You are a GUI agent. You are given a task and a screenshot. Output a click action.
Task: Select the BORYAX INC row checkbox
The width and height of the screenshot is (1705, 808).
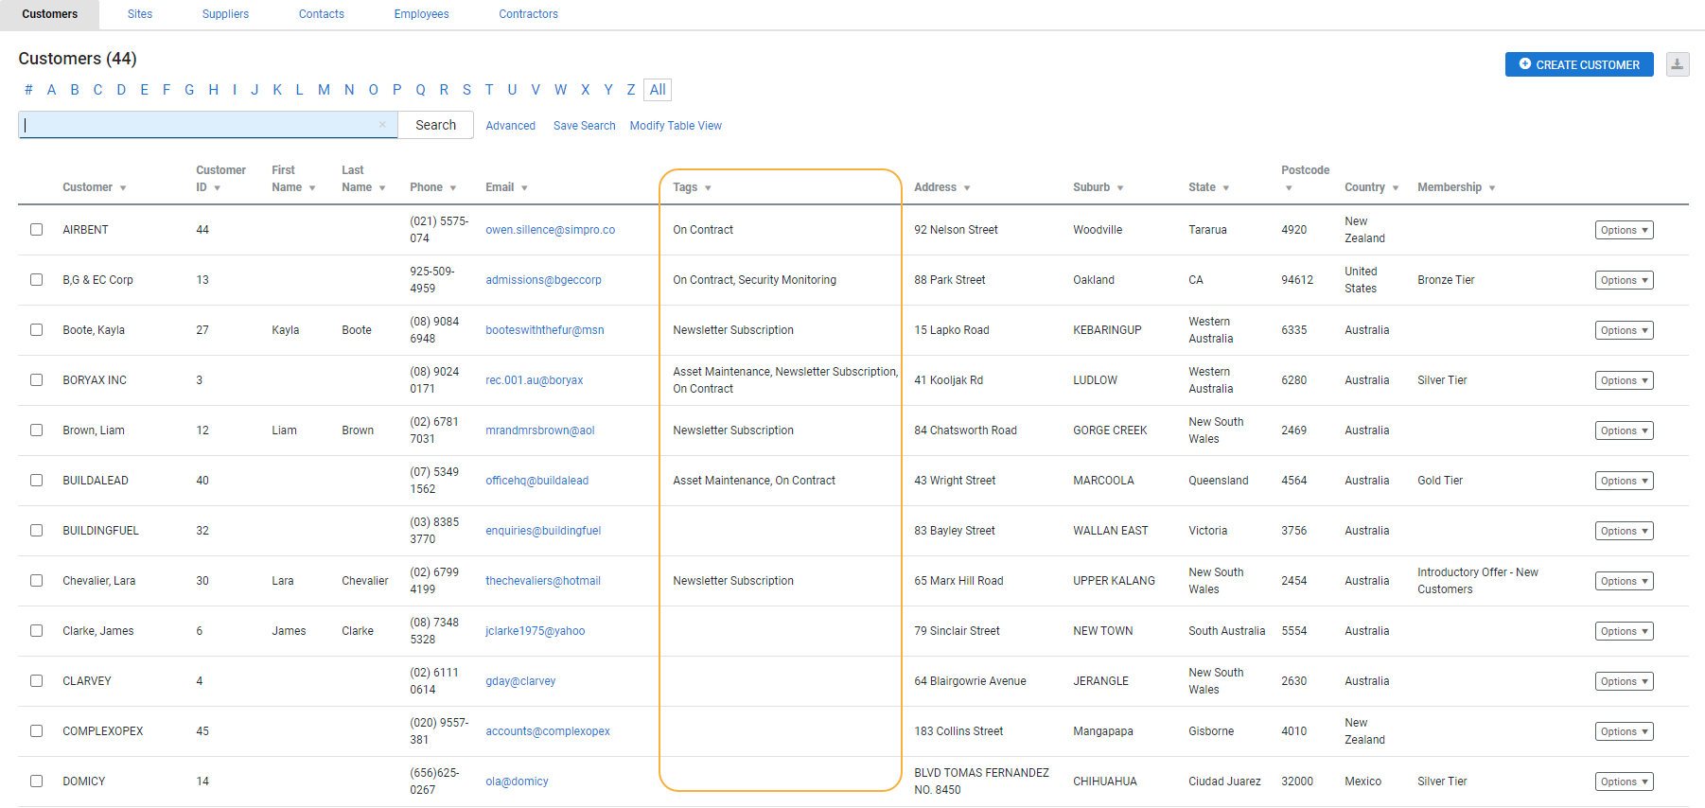36,380
